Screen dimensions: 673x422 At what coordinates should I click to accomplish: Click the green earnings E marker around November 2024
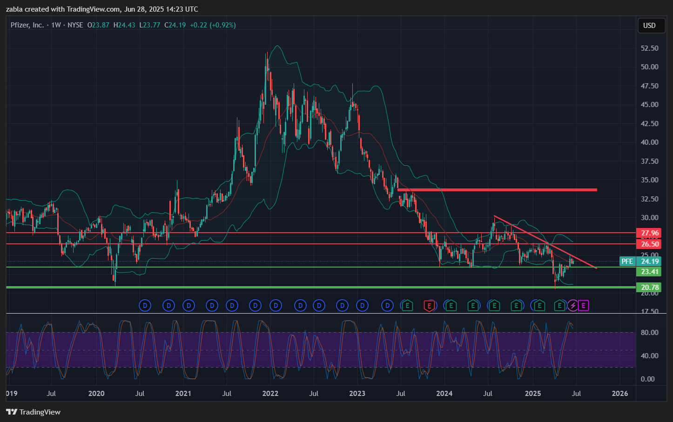[516, 306]
